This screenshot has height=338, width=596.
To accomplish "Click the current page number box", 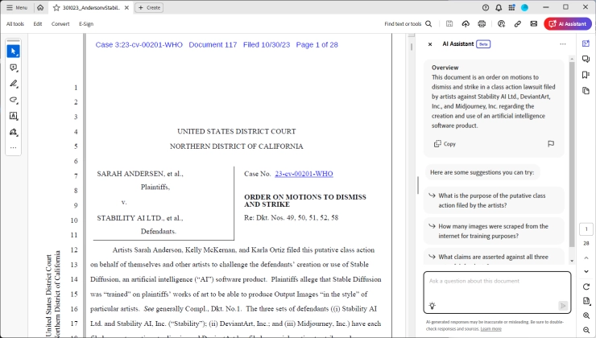I will (586, 229).
